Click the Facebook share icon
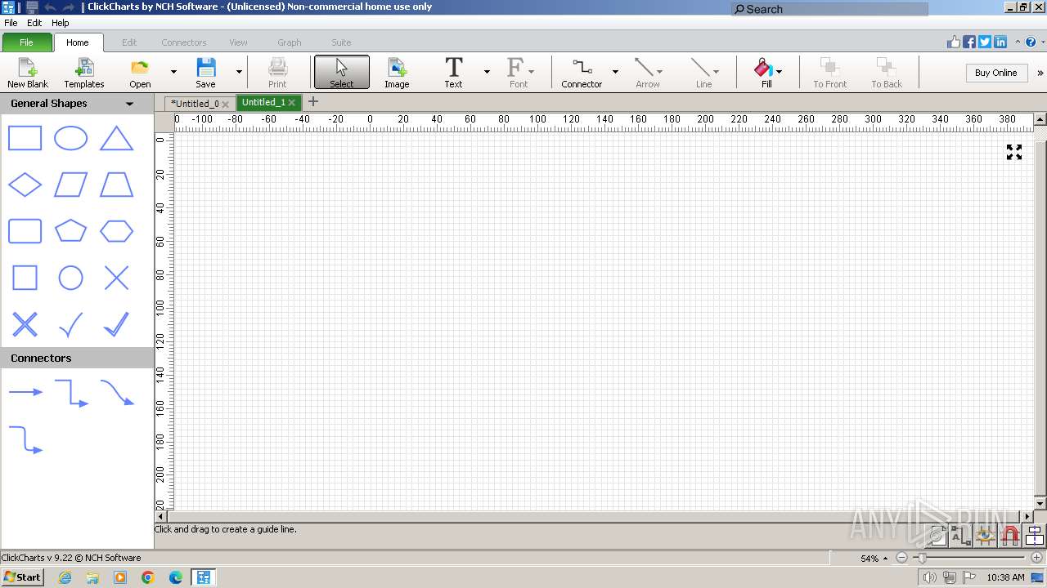The width and height of the screenshot is (1047, 588). 969,42
